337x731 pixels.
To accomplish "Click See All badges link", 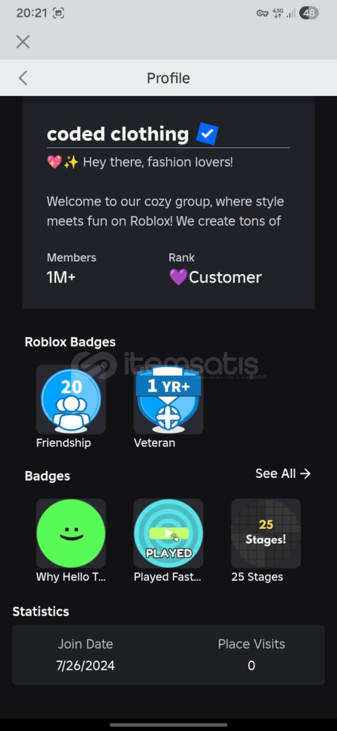I will pyautogui.click(x=283, y=474).
